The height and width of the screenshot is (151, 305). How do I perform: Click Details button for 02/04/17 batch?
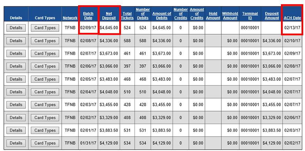click(16, 92)
